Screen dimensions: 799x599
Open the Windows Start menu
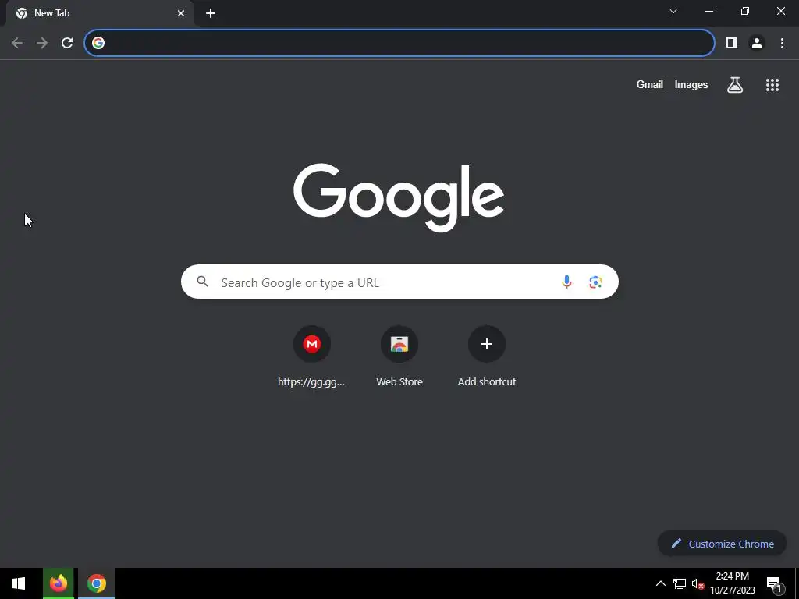tap(19, 583)
